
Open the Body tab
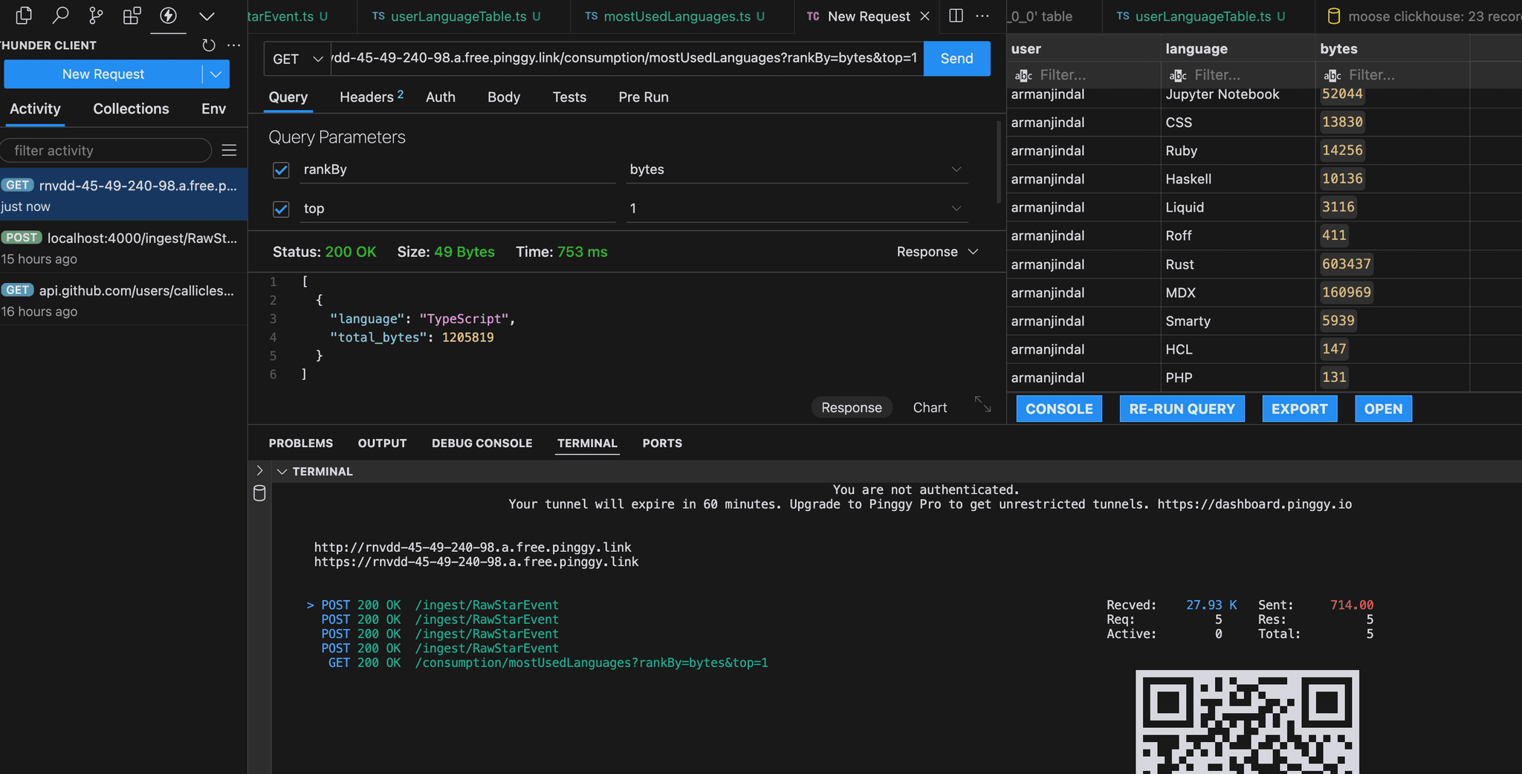[504, 97]
